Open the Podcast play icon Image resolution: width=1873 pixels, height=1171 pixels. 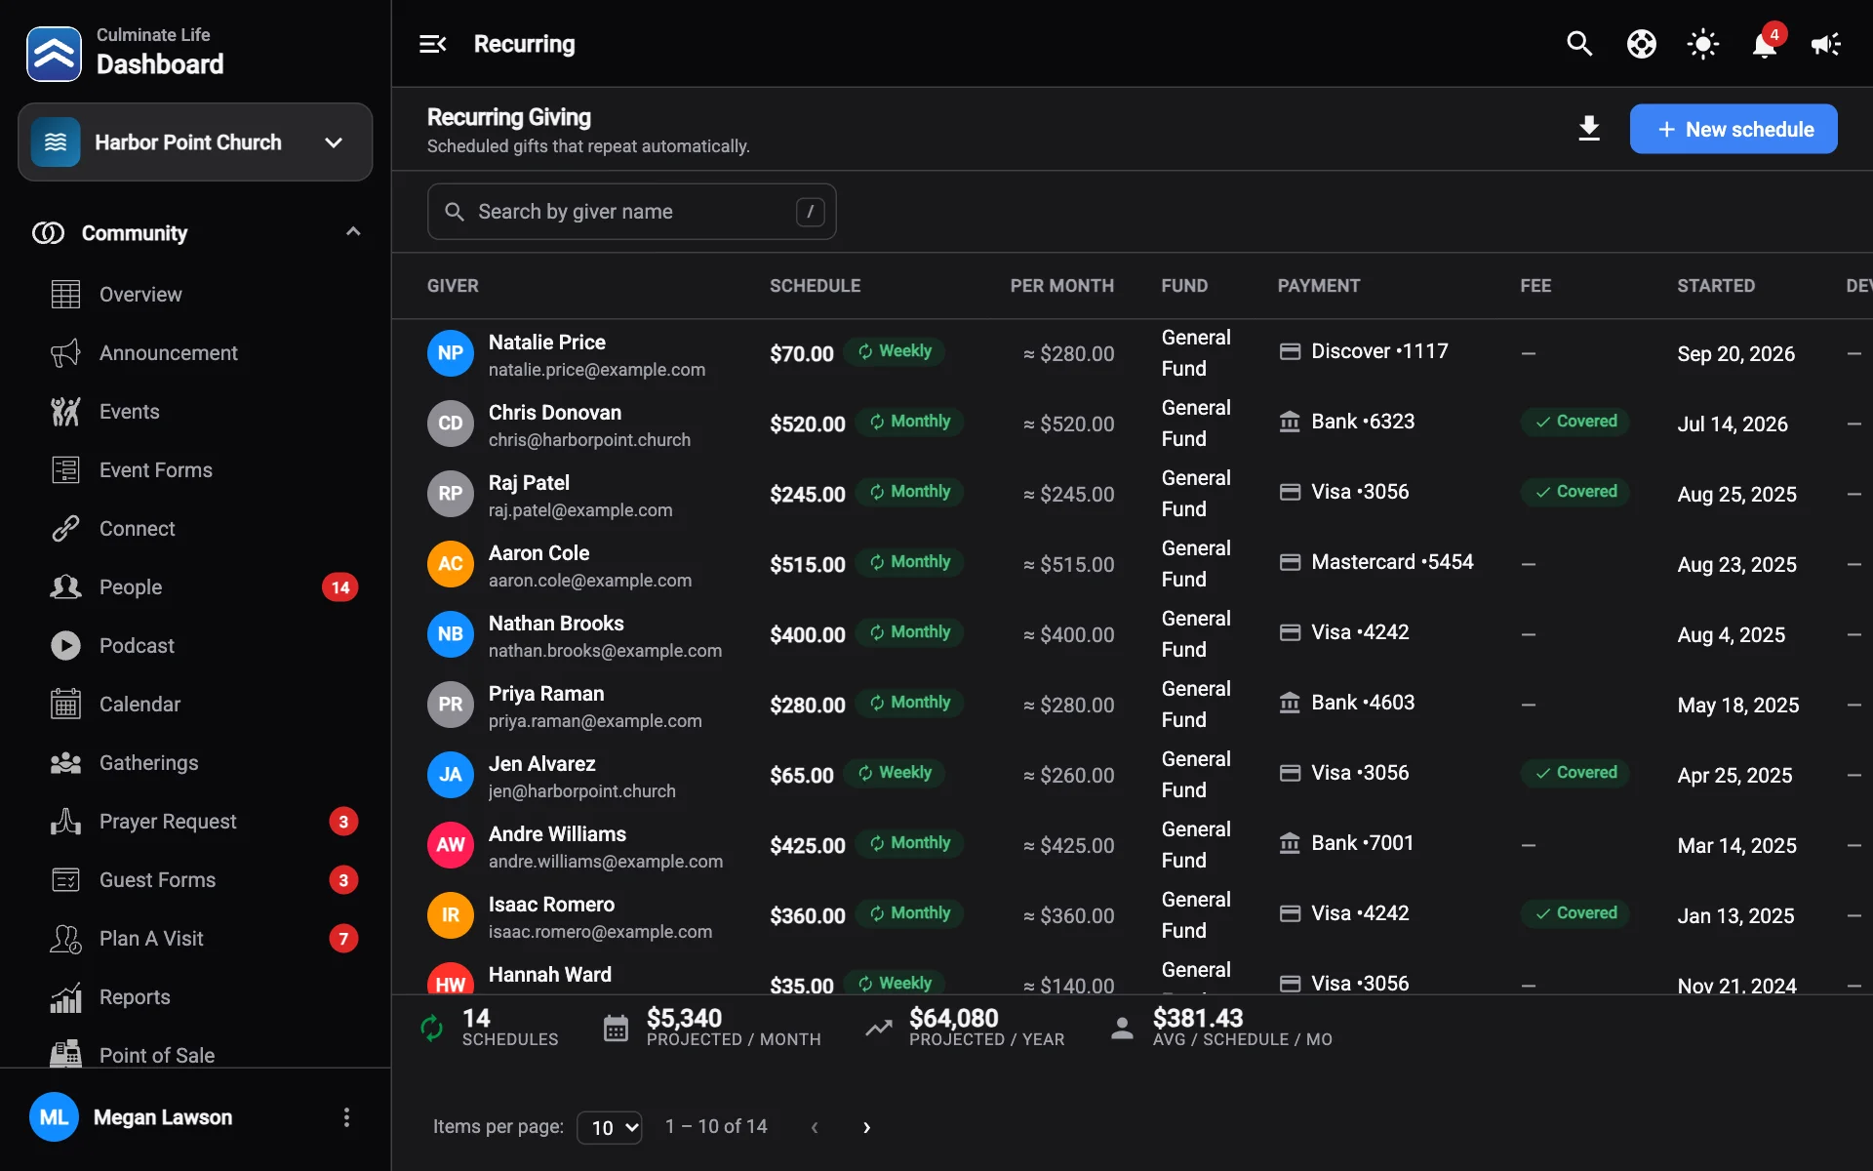pos(65,646)
